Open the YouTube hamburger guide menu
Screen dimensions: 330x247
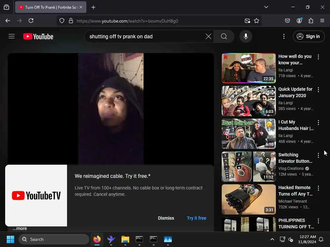pos(12,36)
